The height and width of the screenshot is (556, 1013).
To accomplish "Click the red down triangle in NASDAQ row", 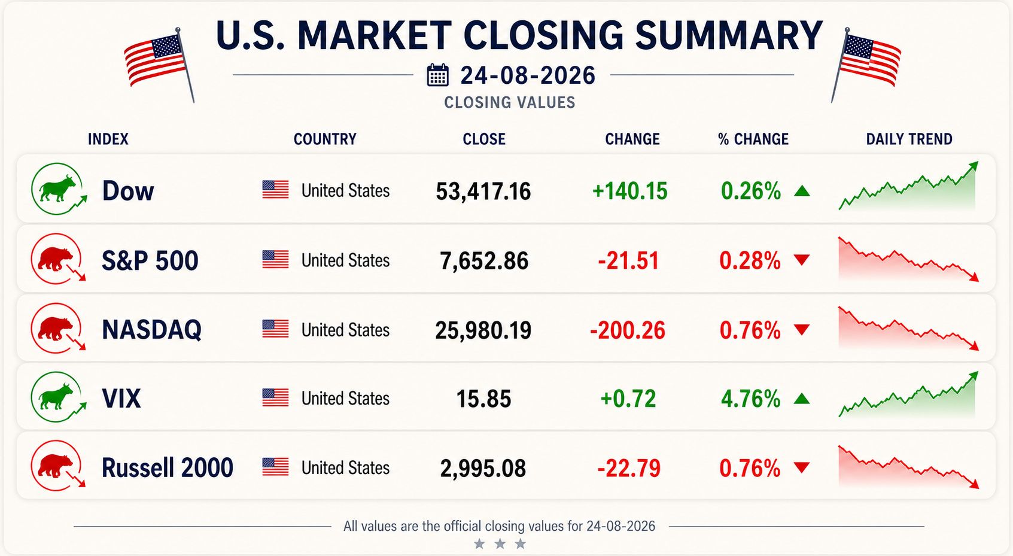I will (x=802, y=329).
